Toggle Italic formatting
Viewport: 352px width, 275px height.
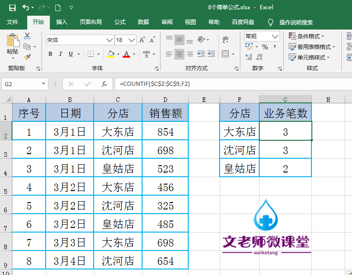tap(60, 54)
